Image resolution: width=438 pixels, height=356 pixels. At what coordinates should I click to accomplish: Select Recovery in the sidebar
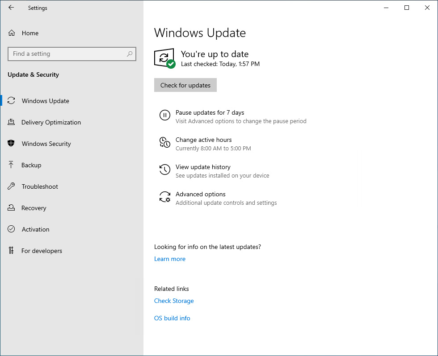(34, 208)
